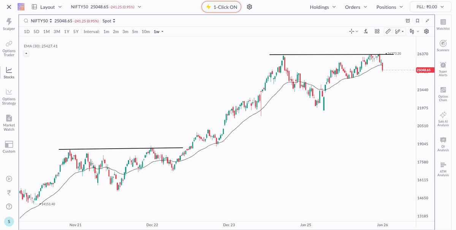Open the Watchlist panel
This screenshot has width=456, height=230.
pyautogui.click(x=443, y=25)
